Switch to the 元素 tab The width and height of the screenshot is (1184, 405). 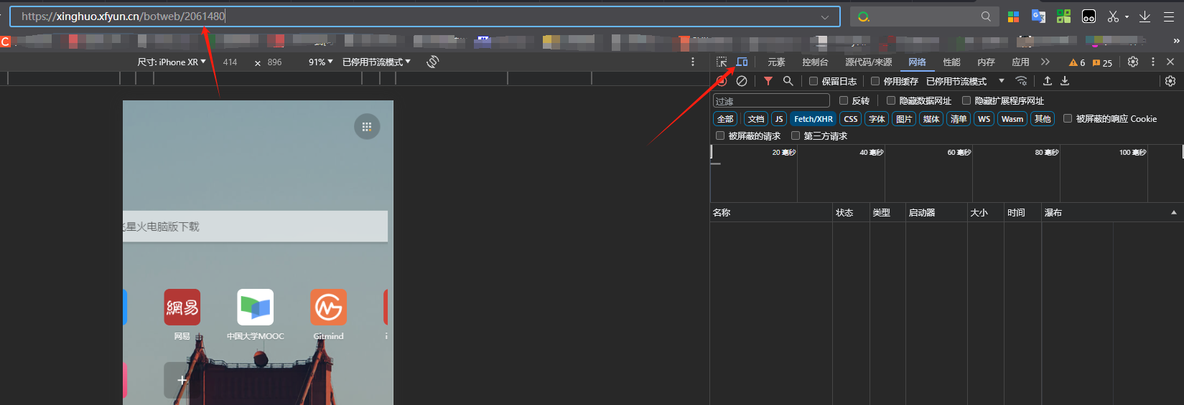[x=776, y=62]
